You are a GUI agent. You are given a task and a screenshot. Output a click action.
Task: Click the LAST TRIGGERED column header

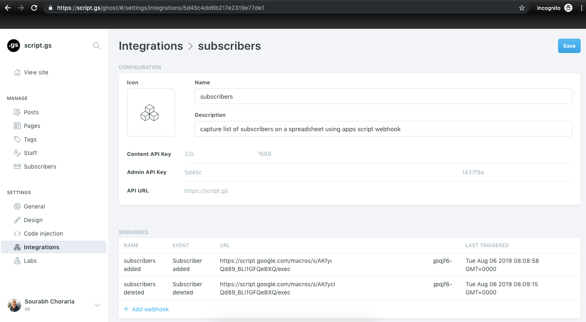tap(487, 246)
